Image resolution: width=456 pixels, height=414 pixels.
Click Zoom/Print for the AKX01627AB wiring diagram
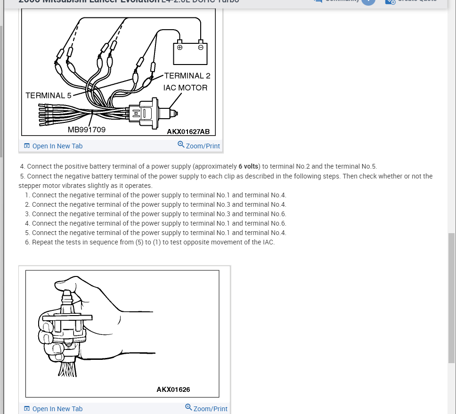(199, 146)
